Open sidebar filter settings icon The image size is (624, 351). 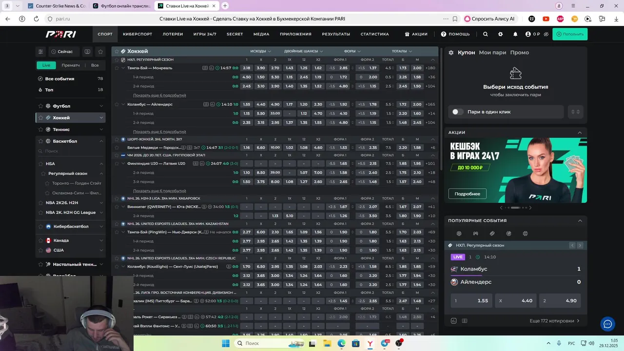click(x=41, y=52)
